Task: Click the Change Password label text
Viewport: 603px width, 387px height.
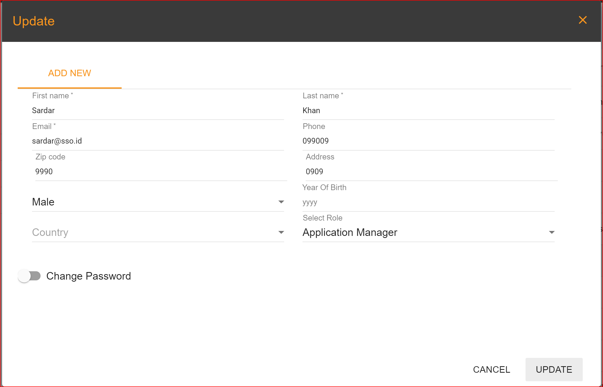Action: click(x=88, y=276)
